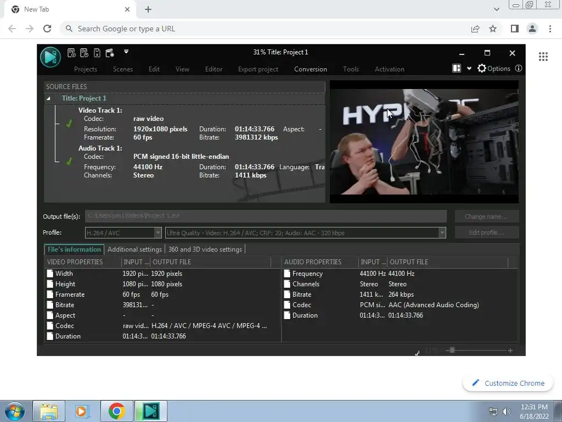This screenshot has width=562, height=422.
Task: Open the View menu
Action: [x=182, y=69]
